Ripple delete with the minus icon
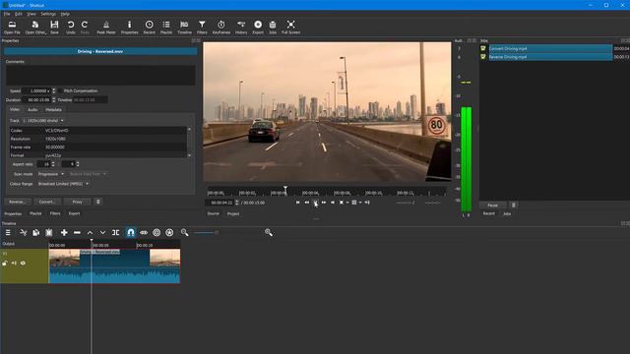This screenshot has height=354, width=630. click(77, 232)
